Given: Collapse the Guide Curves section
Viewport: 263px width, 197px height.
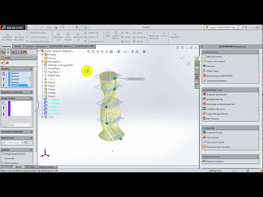Looking at the screenshot, I should point(31,99).
